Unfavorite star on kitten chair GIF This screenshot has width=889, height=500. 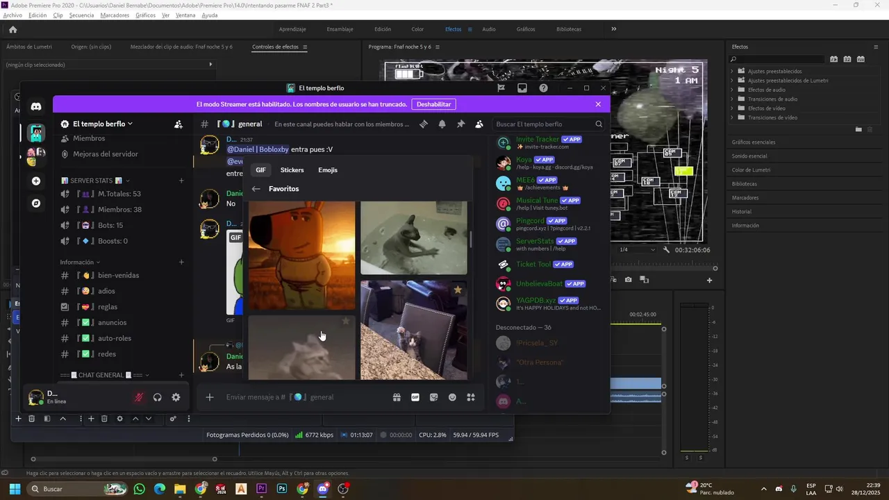(458, 290)
